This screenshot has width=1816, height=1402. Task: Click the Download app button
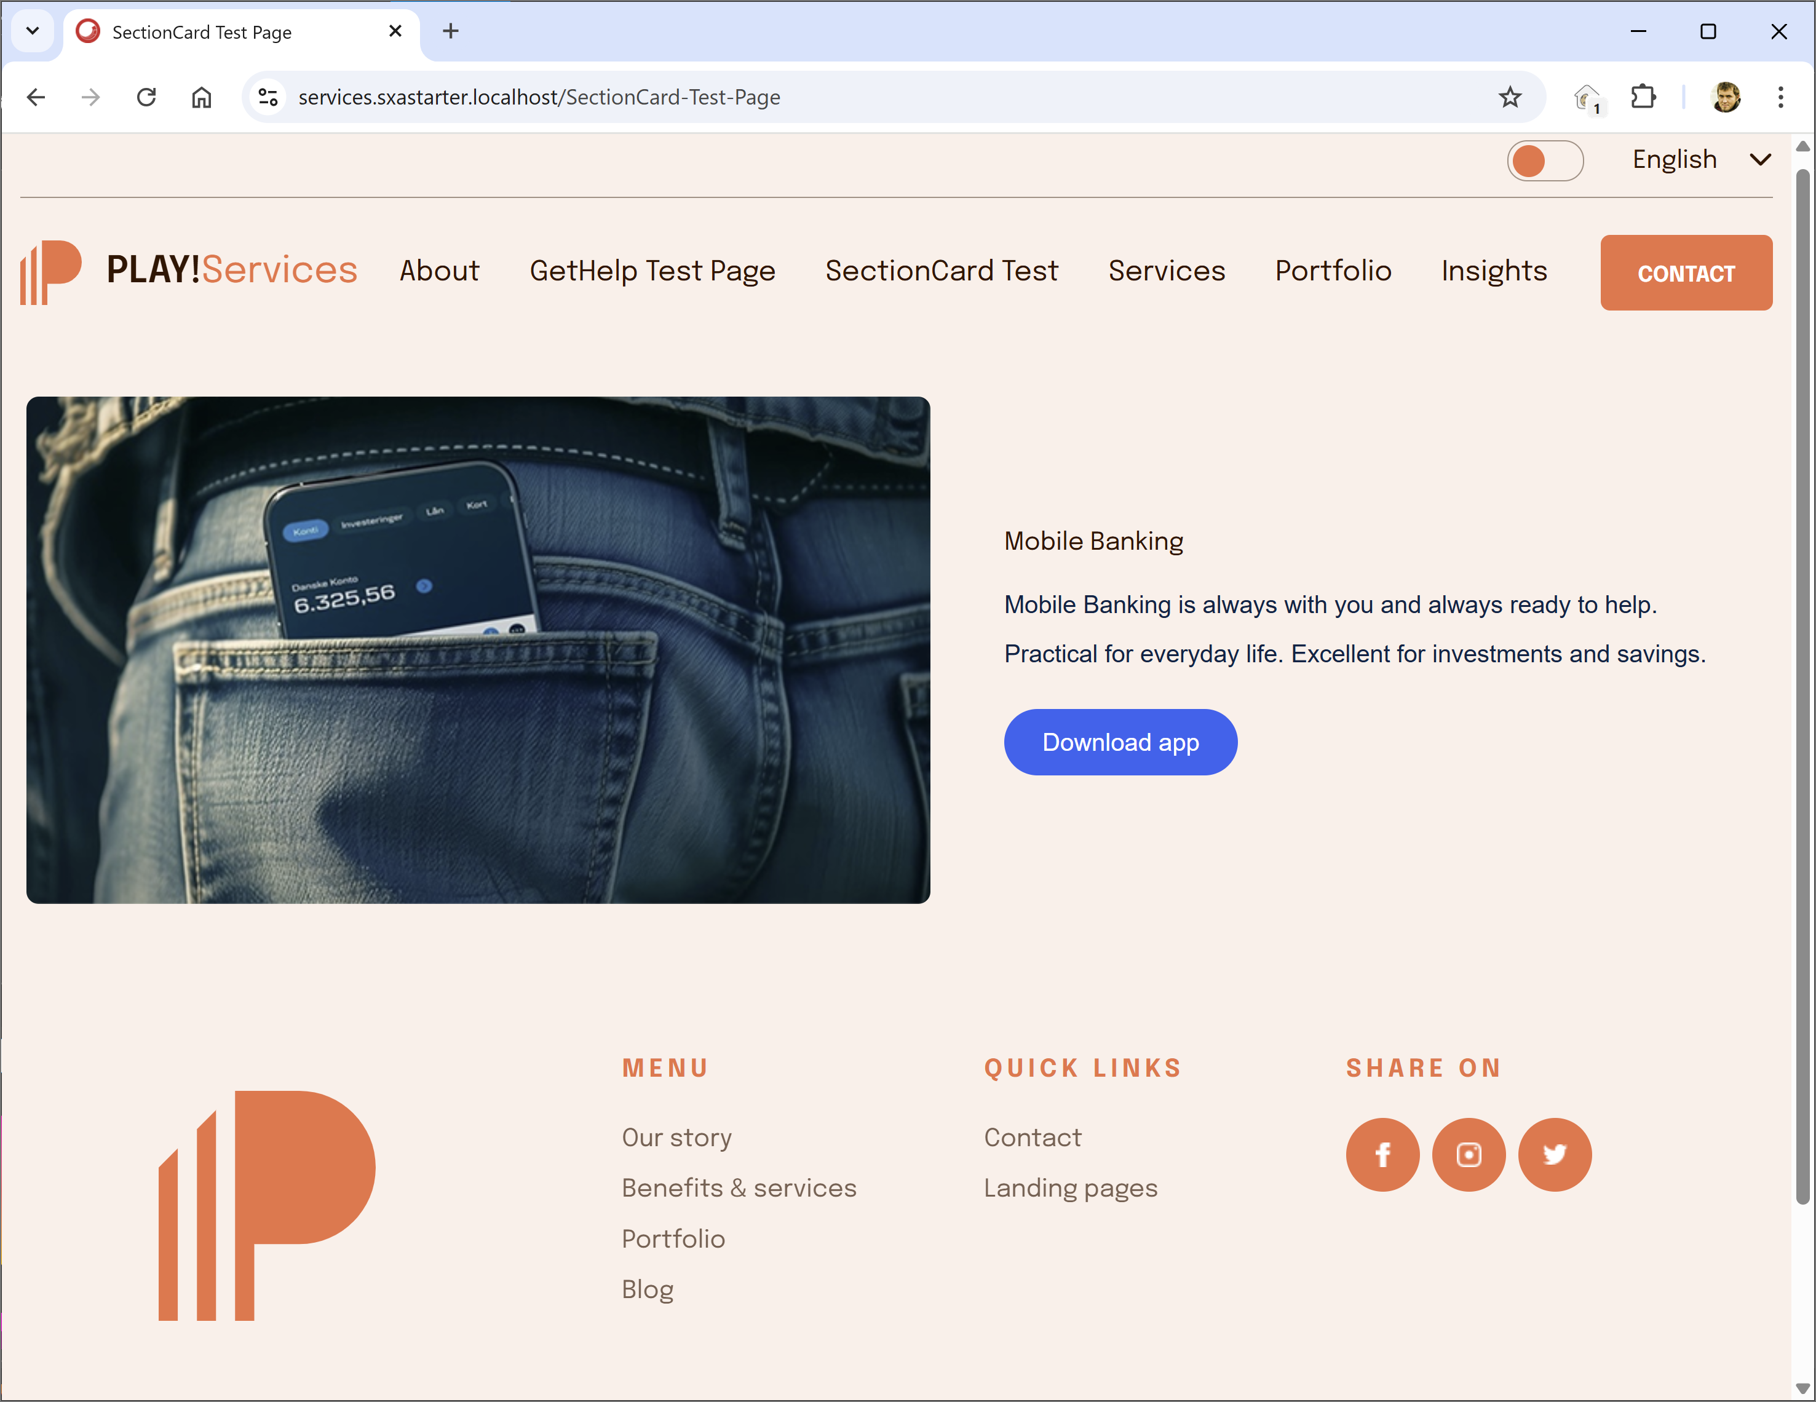pos(1120,742)
